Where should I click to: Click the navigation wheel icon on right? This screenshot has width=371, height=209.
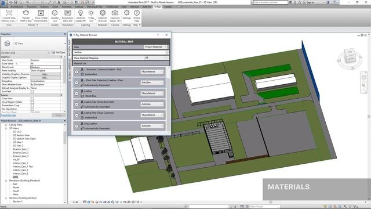click(364, 77)
